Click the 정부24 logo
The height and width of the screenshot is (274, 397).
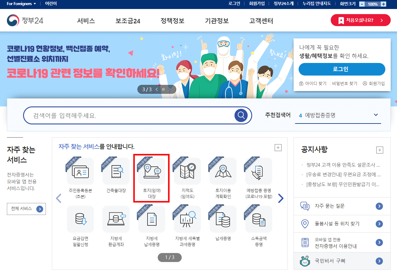pos(25,20)
